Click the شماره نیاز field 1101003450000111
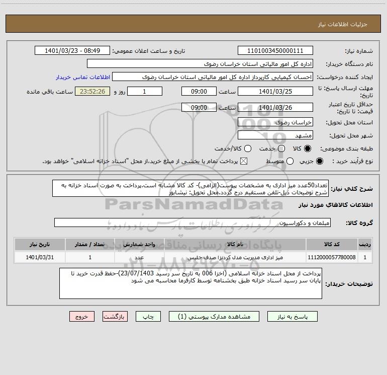The height and width of the screenshot is (375, 387). click(275, 50)
